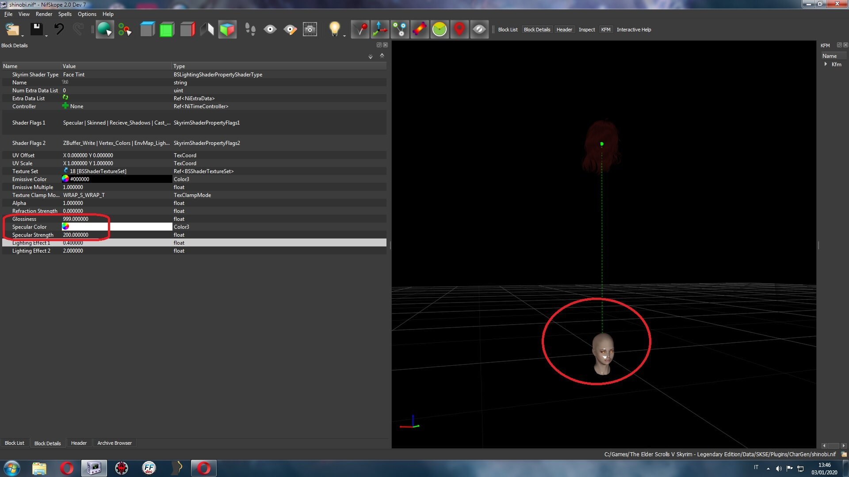
Task: Click the Undo arrow icon
Action: tap(59, 29)
